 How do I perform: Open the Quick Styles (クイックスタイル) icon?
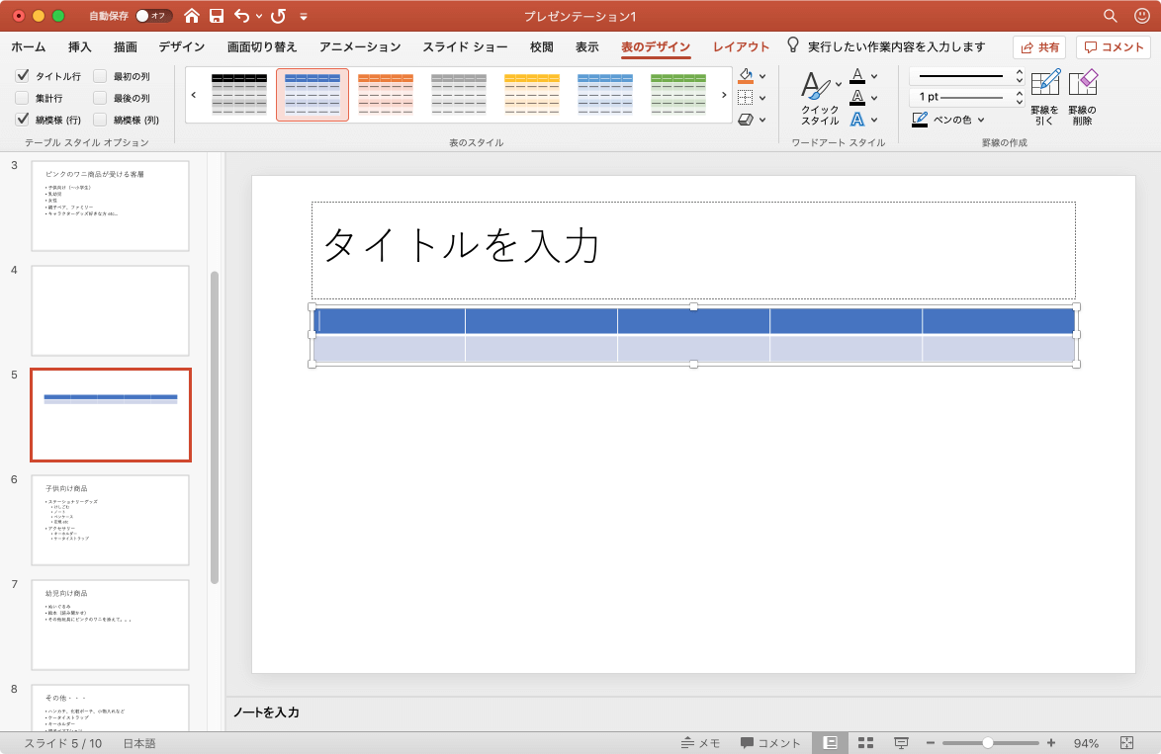tap(815, 86)
